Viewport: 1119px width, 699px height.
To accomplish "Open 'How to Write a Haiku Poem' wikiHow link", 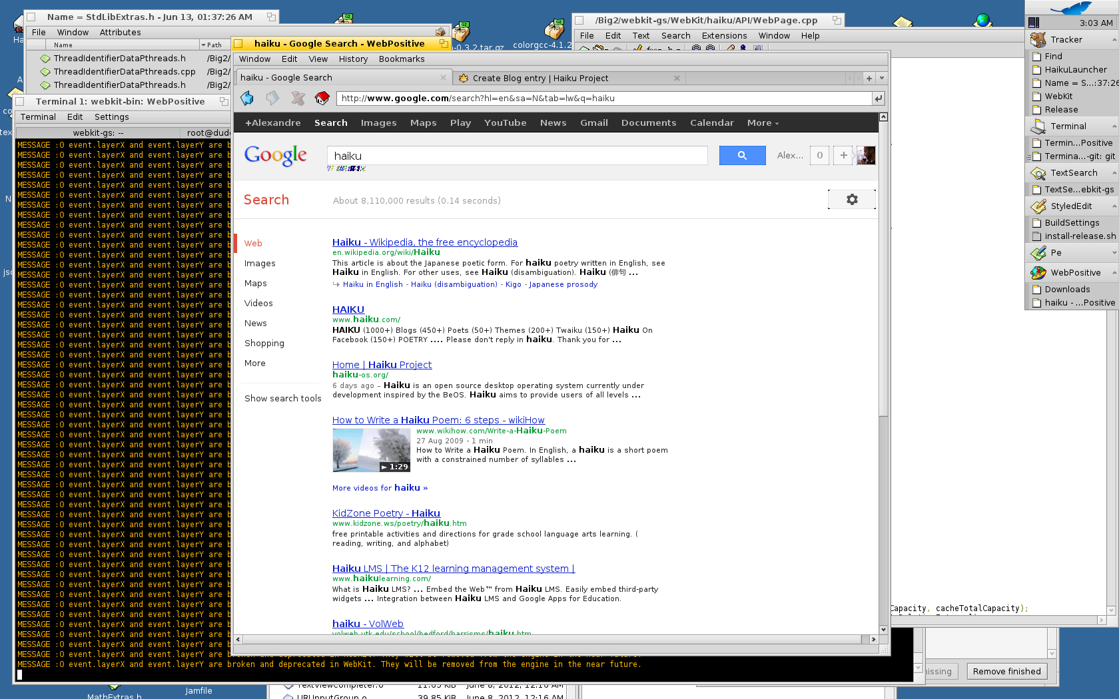I will (438, 420).
